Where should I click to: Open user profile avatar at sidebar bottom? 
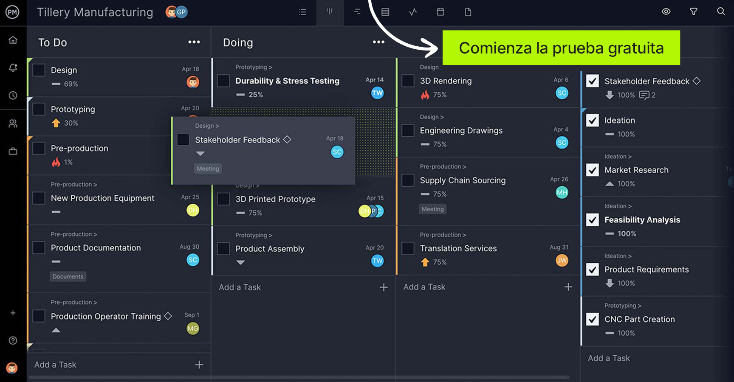(x=12, y=368)
